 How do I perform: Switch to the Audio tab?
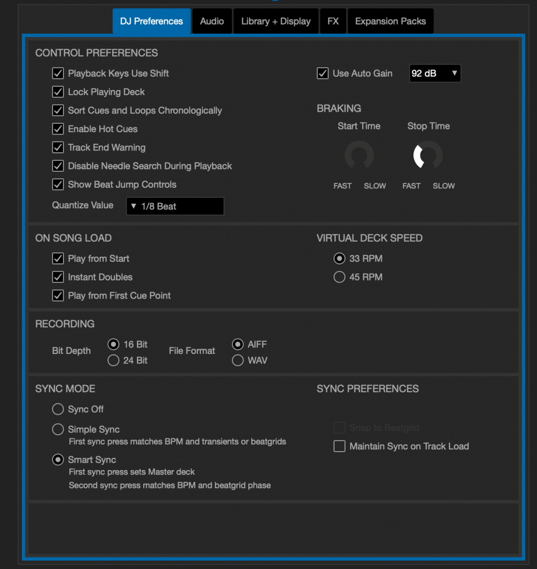pyautogui.click(x=212, y=21)
